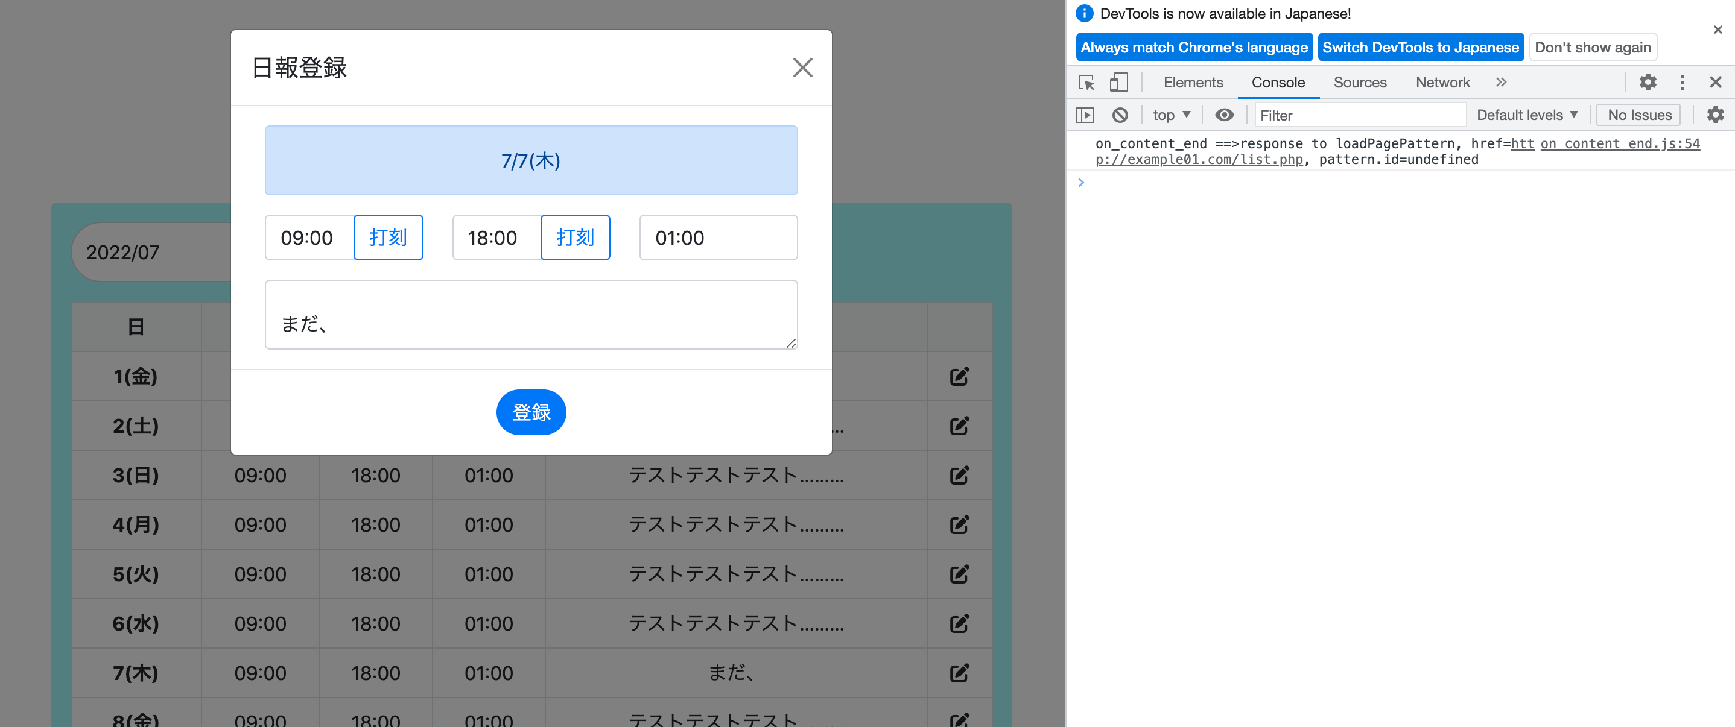Open the "top" execution context dropdown
Image resolution: width=1735 pixels, height=727 pixels.
point(1170,115)
